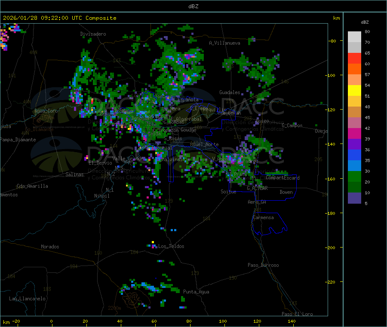387x327 pixels.
Task: Click the Nihuil location label
Action: 102,196
